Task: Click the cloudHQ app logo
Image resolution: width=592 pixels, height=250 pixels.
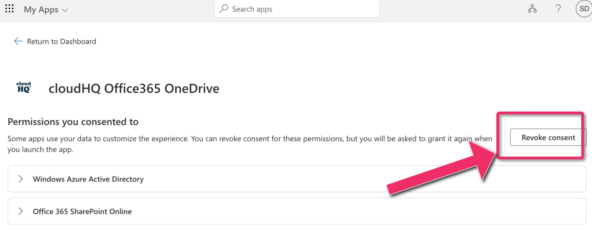Action: [24, 87]
